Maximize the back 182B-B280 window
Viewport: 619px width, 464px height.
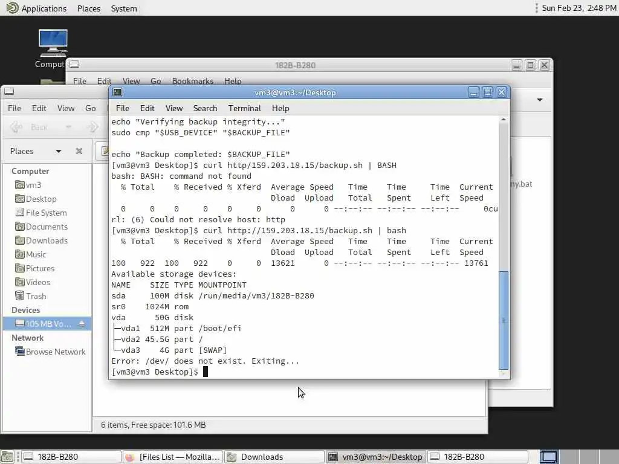(x=531, y=65)
